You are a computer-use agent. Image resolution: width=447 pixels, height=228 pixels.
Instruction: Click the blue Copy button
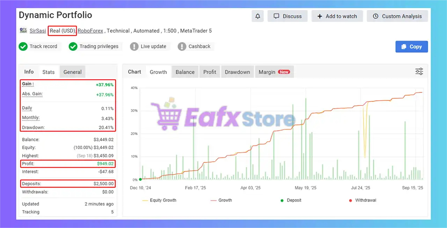[412, 47]
